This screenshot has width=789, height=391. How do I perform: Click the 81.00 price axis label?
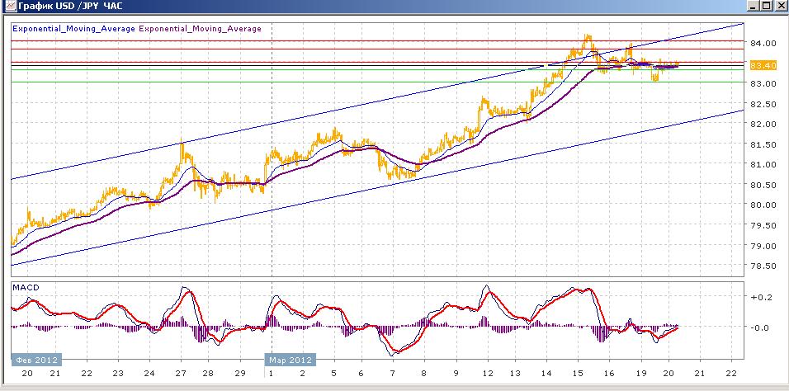click(763, 164)
